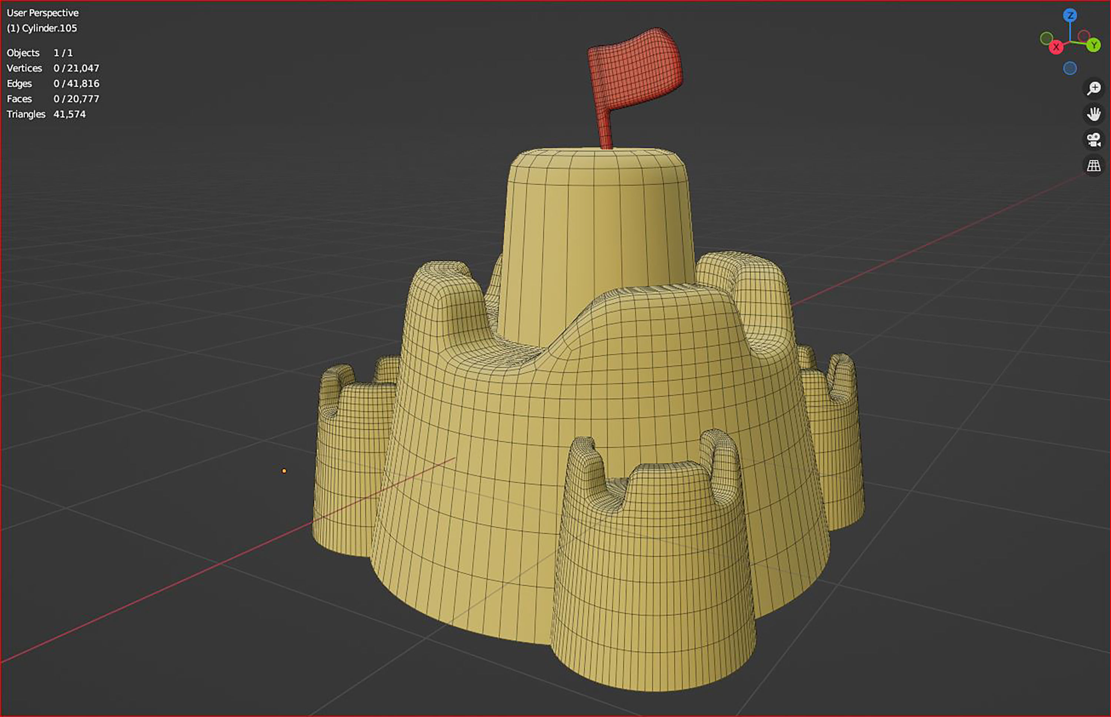Click the Vertices count statistic
1111x717 pixels.
point(53,68)
